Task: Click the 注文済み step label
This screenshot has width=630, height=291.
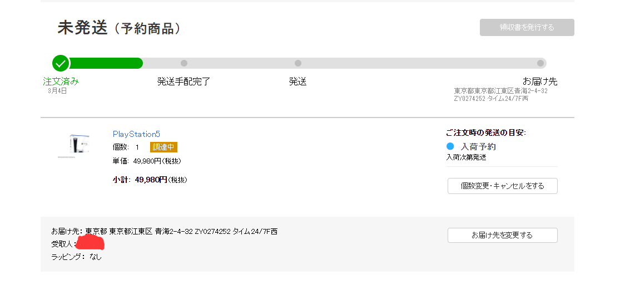Action: pyautogui.click(x=61, y=81)
